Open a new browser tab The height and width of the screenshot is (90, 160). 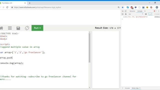tap(30, 3)
